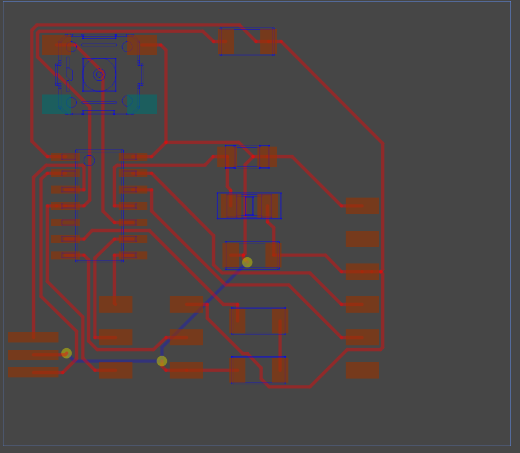The width and height of the screenshot is (520, 453).
Task: Select the third pad of the right header column
Action: (x=362, y=271)
